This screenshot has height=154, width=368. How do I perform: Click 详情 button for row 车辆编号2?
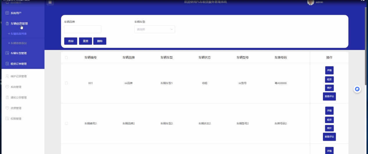coord(329,111)
